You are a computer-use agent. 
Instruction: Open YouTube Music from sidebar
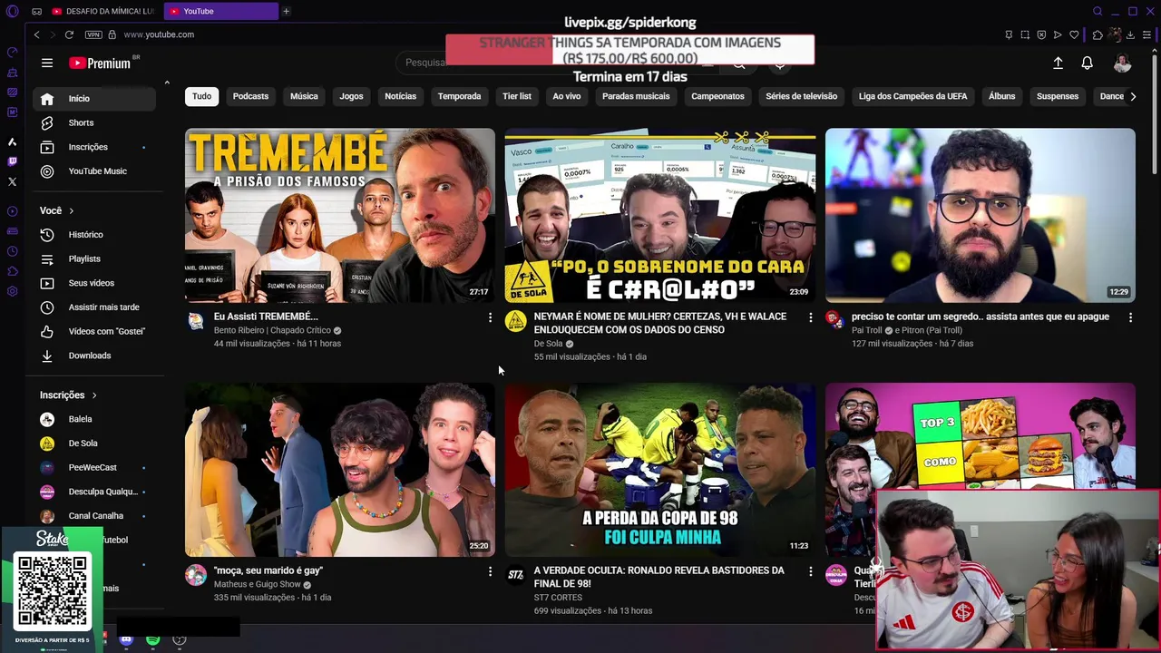coord(94,171)
